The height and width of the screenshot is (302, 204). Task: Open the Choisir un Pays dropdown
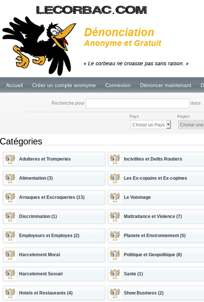(150, 125)
